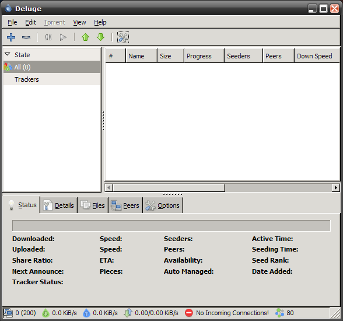Image resolution: width=343 pixels, height=321 pixels.
Task: Click the horizontal scrollbar thumb
Action: coord(169,187)
